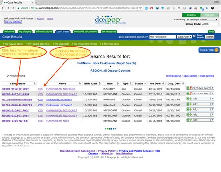Sort by the Case Details column arrows
Viewport: 221px width, 172px height.
[35, 83]
